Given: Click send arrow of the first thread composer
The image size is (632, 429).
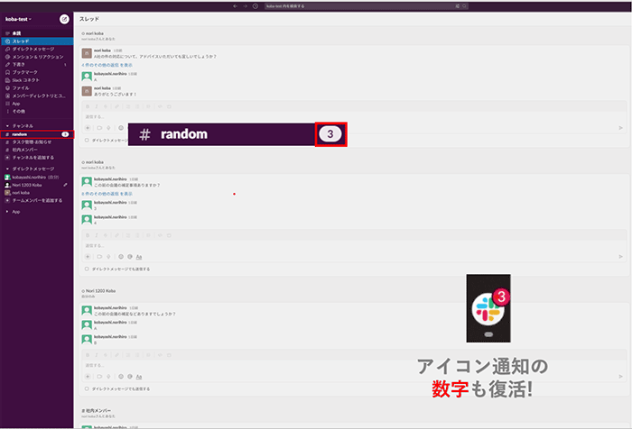Looking at the screenshot, I should point(621,128).
